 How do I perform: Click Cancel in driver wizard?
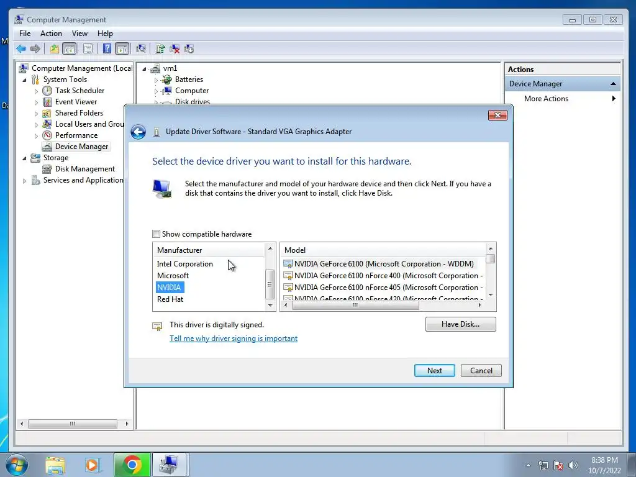coord(481,370)
